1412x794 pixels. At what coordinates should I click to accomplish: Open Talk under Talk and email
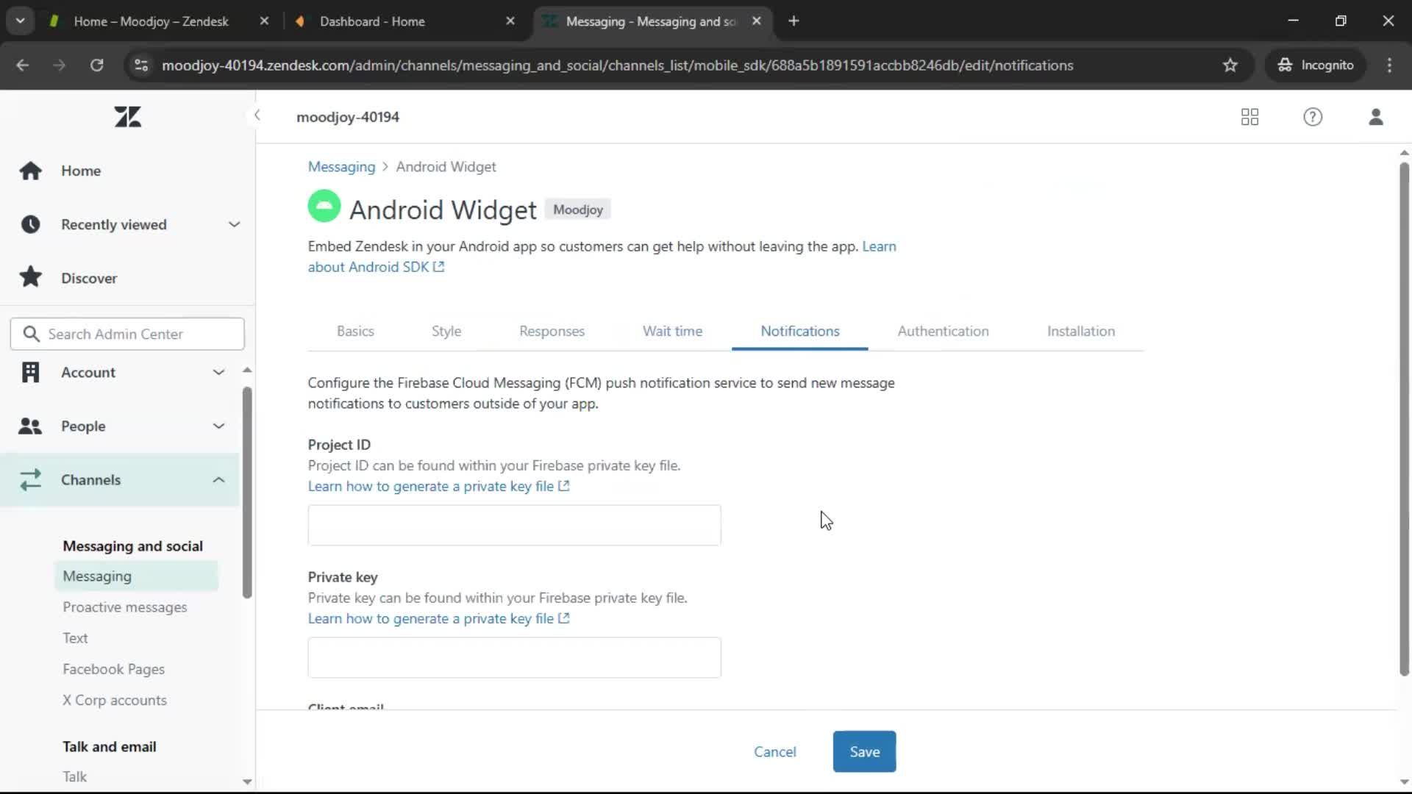point(74,777)
